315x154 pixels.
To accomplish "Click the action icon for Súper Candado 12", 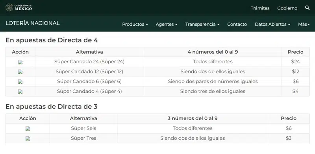I will point(20,72).
